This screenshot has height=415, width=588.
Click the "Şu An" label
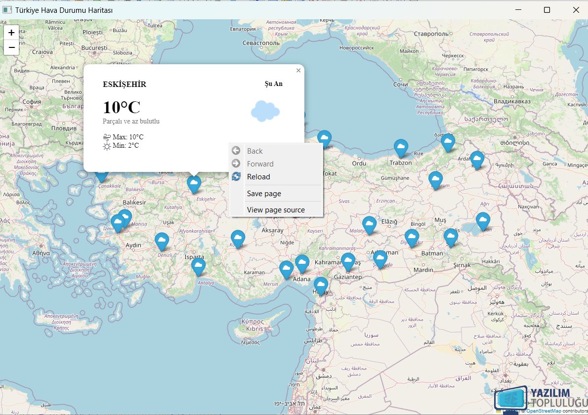(274, 83)
